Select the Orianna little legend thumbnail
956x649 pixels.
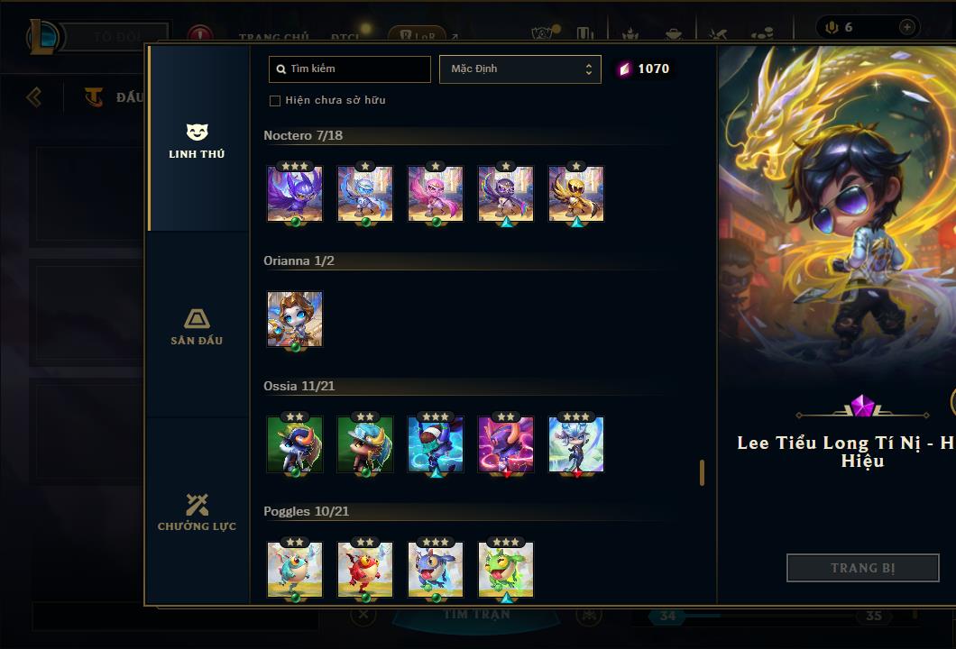295,319
